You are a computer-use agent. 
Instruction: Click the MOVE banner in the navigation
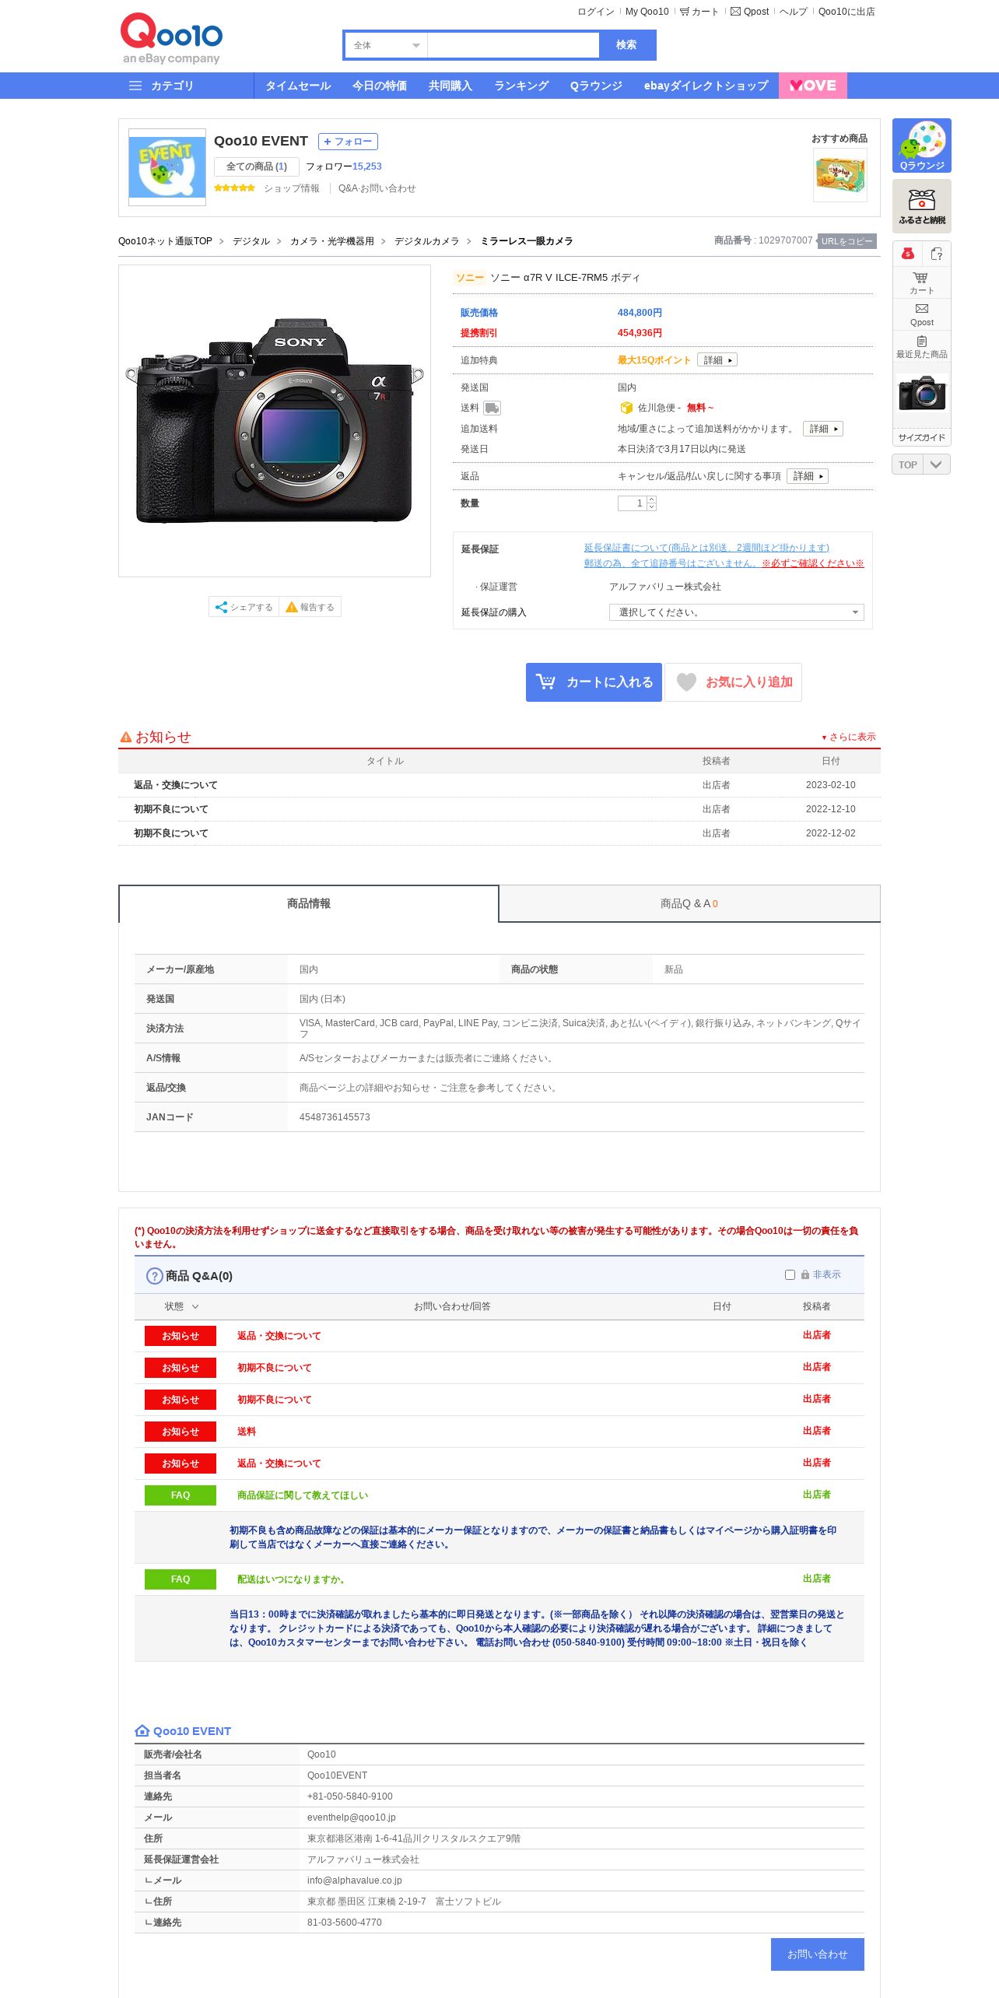(x=812, y=86)
